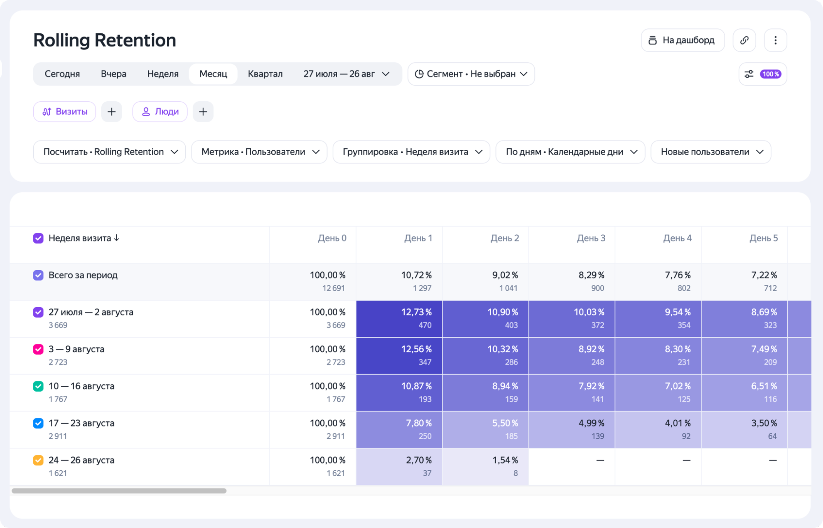Click the Визиты filter icon button

pos(65,112)
